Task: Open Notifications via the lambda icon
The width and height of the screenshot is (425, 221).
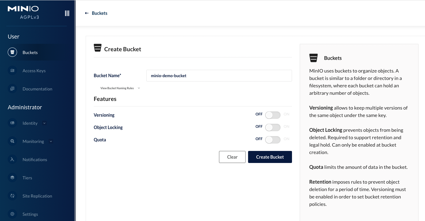Action: (12, 159)
